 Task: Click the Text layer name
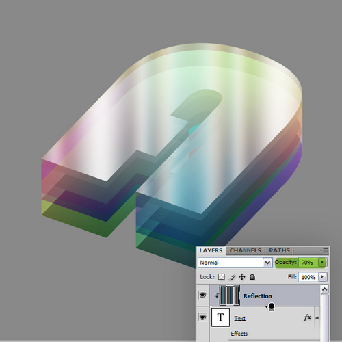pyautogui.click(x=239, y=318)
